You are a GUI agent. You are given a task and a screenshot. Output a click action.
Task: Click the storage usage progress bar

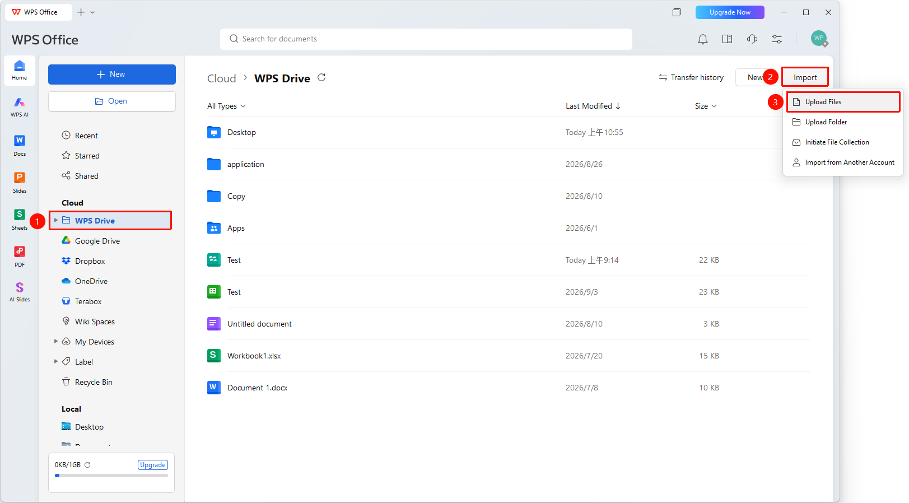pyautogui.click(x=111, y=476)
